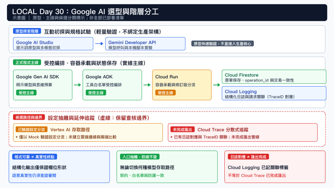Screen dimensions: 334x188
Task: Click the green arrow after Gen AI SDK
Action: (77, 85)
